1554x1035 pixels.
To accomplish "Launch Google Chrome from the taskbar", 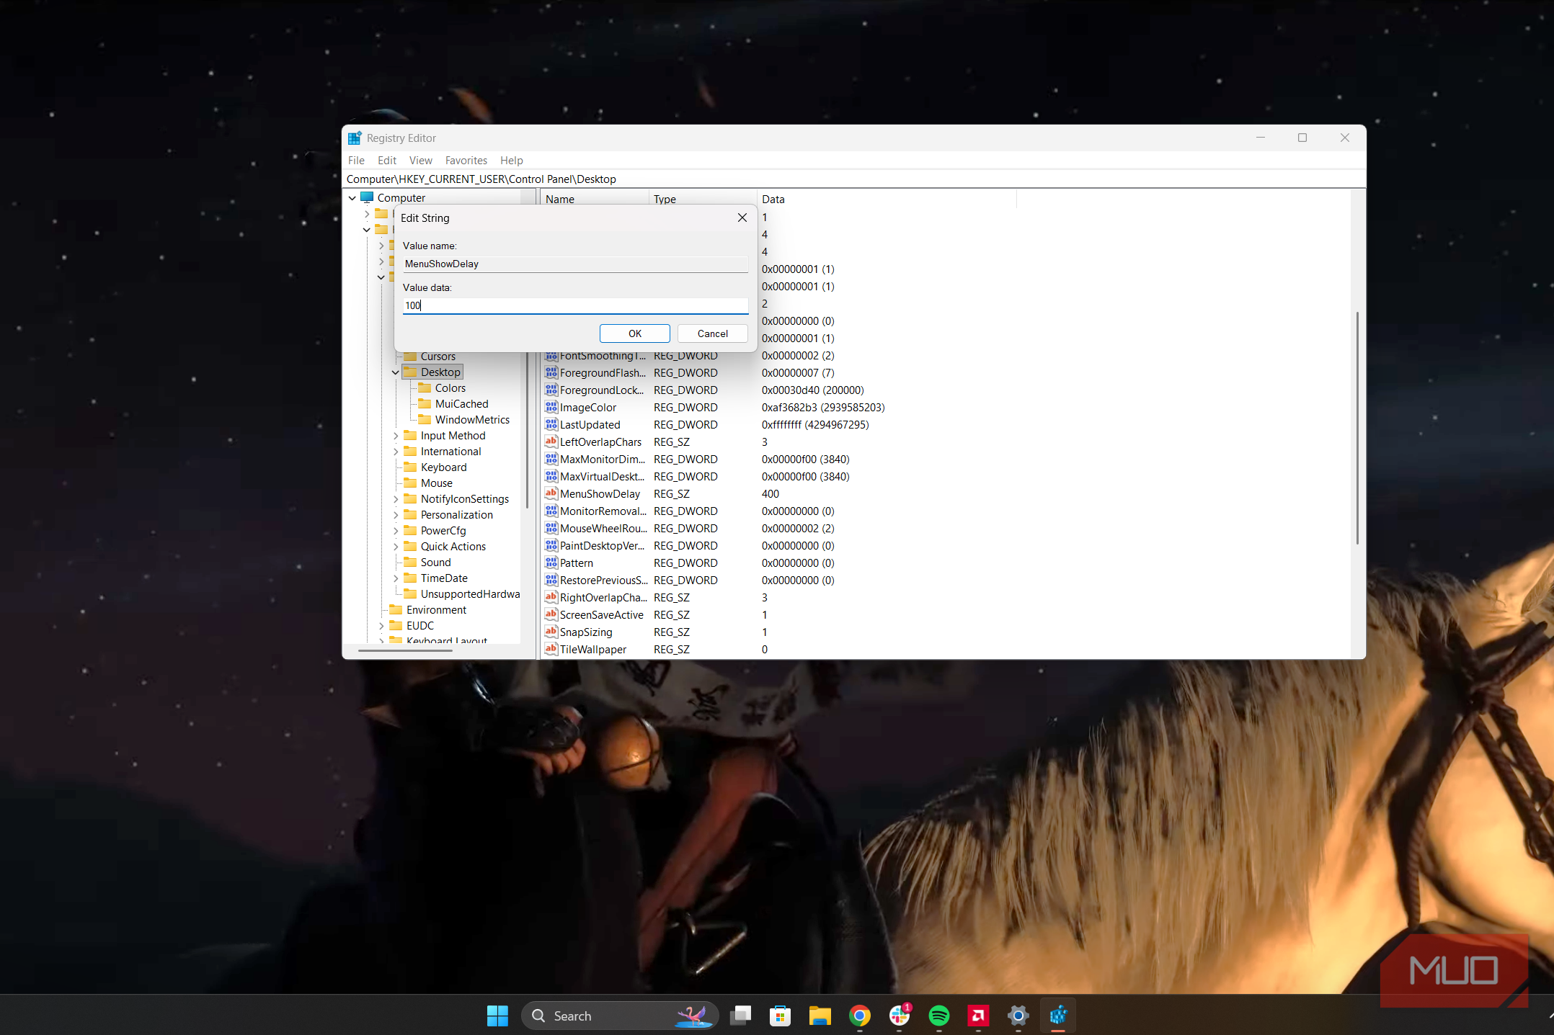I will [x=859, y=1016].
